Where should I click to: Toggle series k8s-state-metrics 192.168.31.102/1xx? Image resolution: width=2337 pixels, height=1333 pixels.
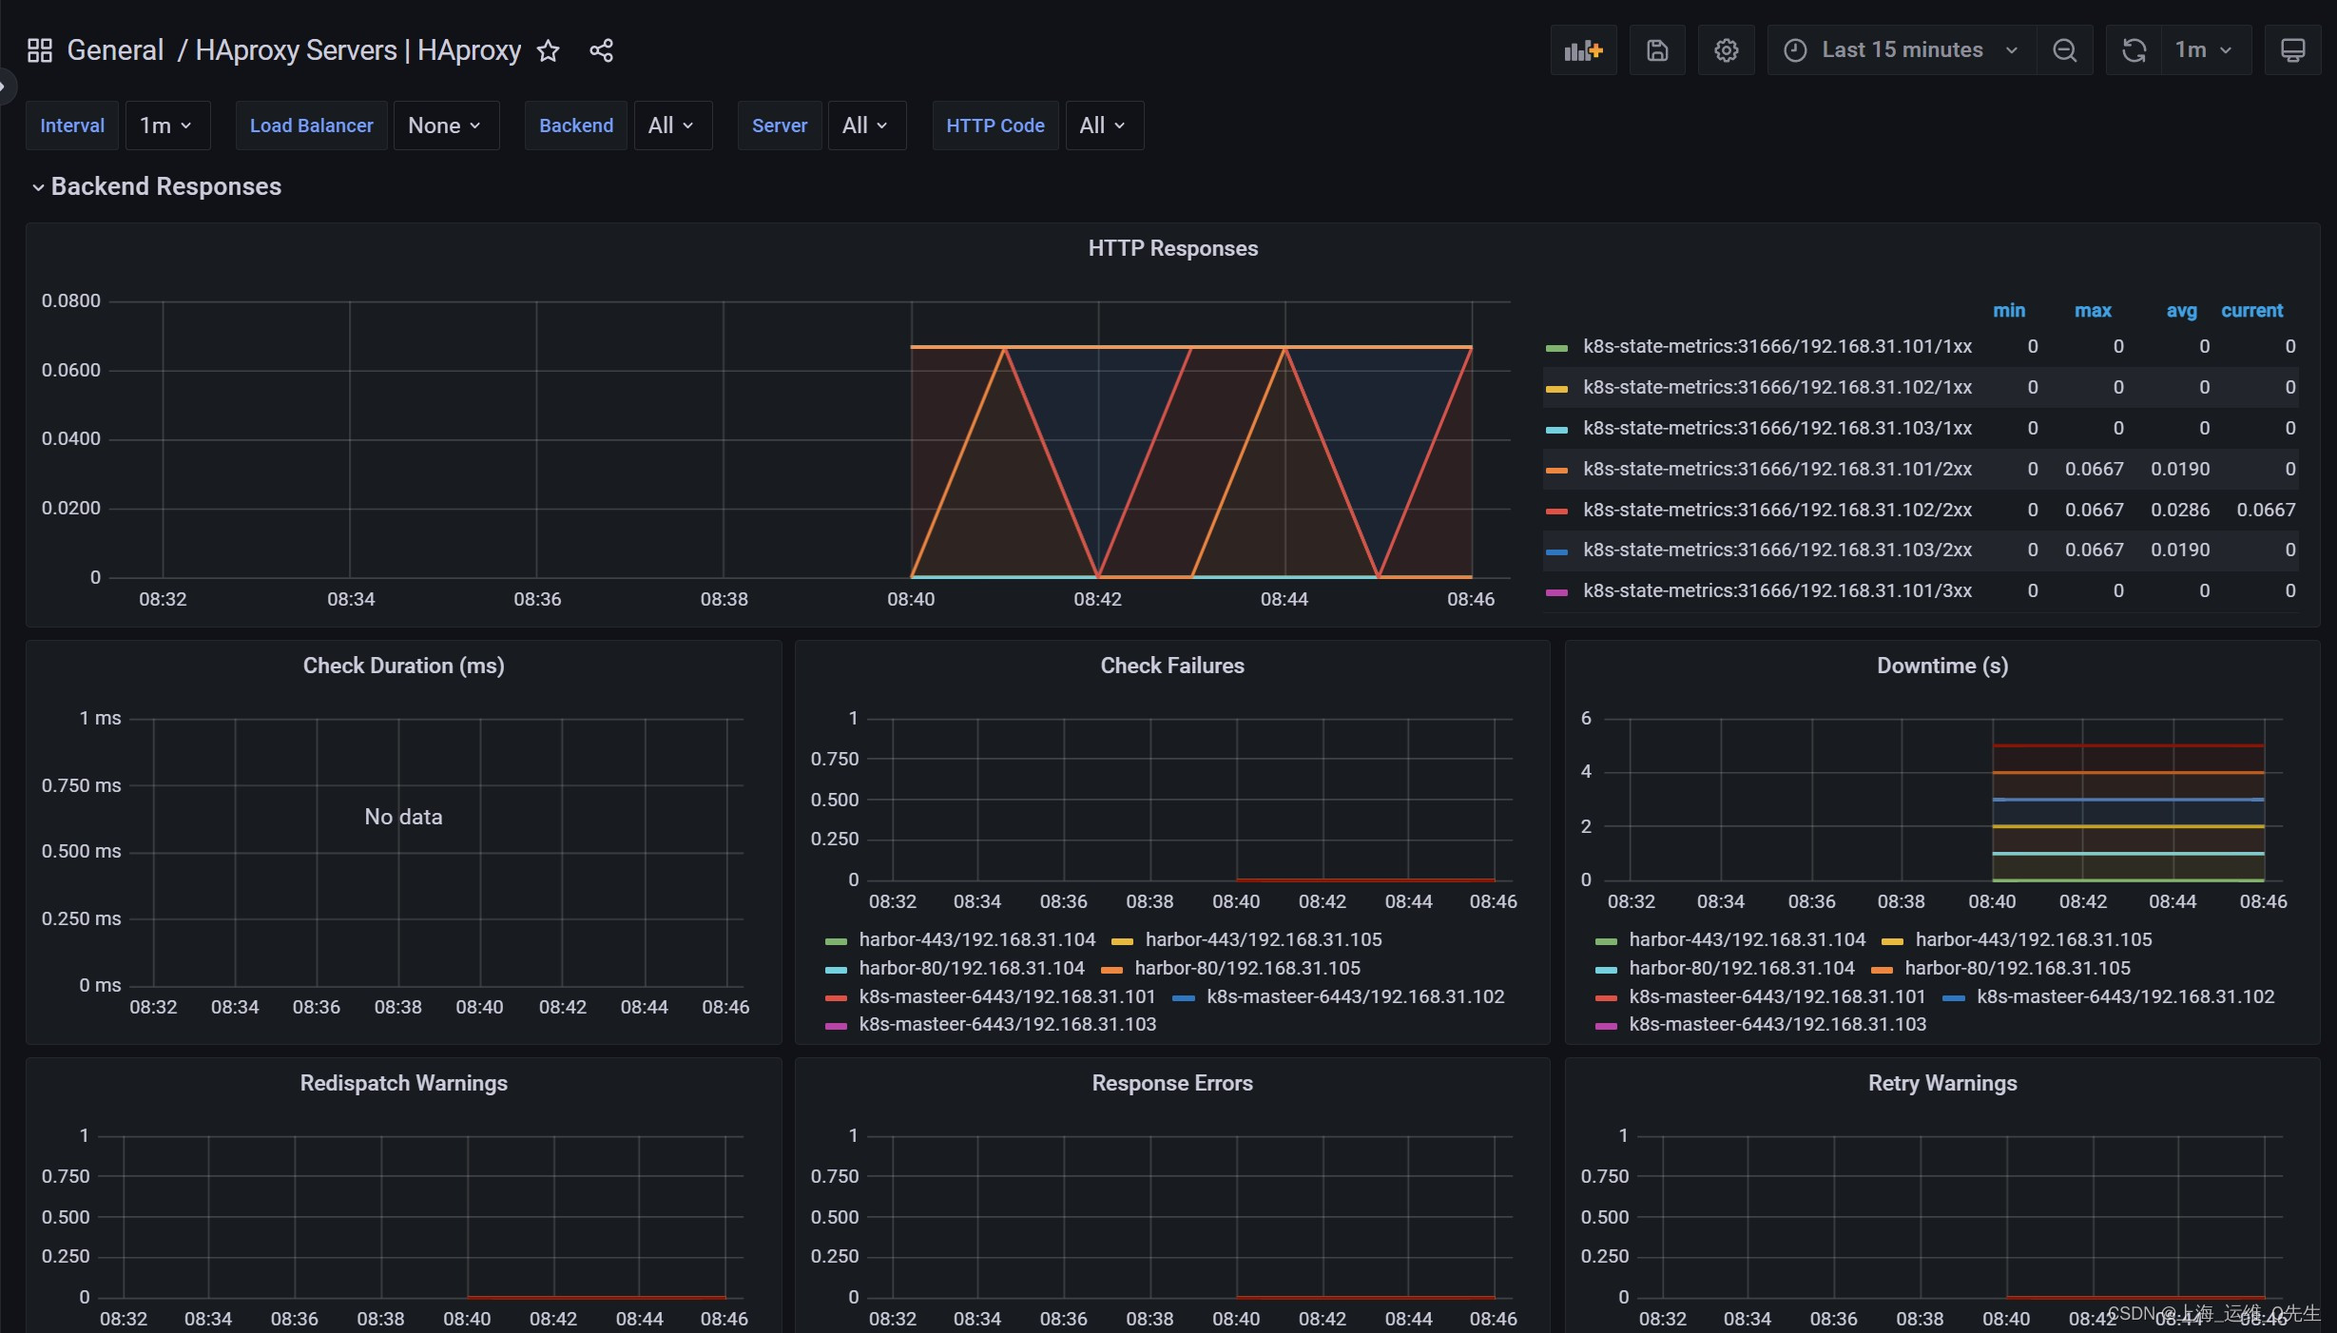point(1777,387)
